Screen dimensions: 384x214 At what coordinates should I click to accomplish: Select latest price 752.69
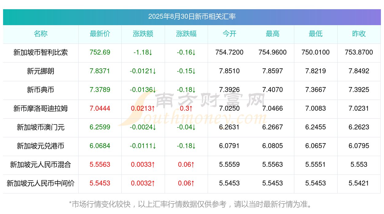[x=100, y=52]
